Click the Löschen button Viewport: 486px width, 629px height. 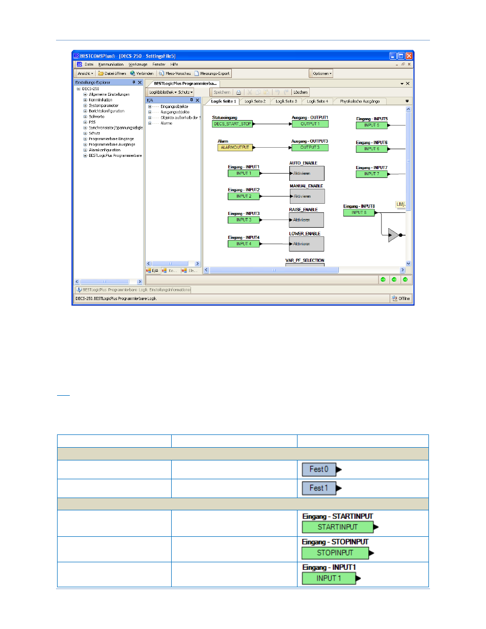click(301, 92)
